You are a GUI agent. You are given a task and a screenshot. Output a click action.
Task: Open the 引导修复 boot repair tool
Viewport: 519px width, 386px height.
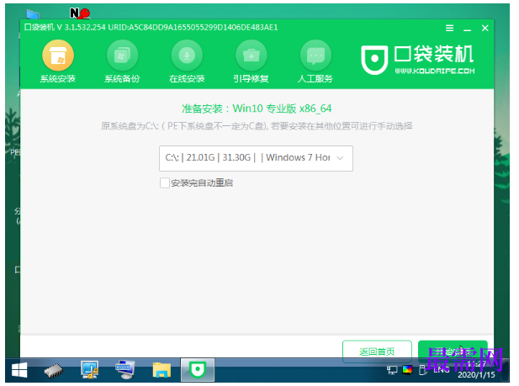251,61
